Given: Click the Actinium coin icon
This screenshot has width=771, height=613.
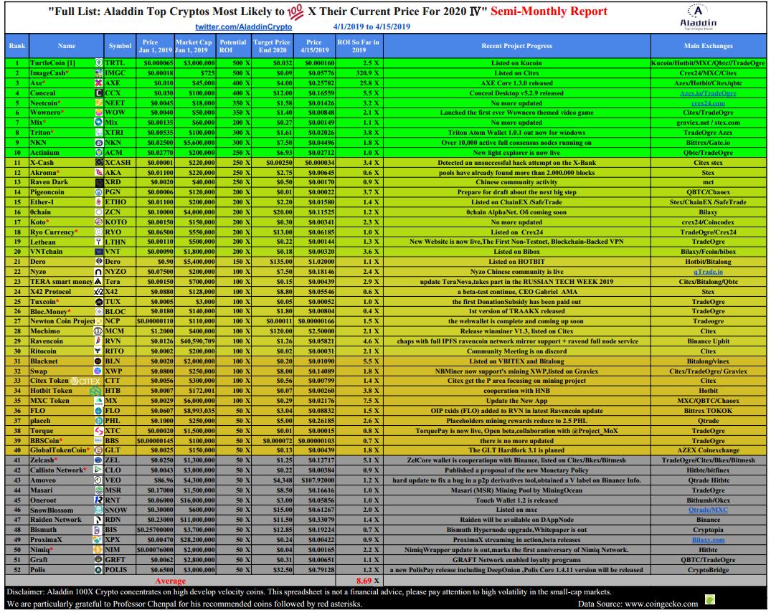Looking at the screenshot, I should click(99, 153).
